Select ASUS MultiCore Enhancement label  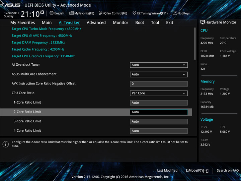(34, 74)
